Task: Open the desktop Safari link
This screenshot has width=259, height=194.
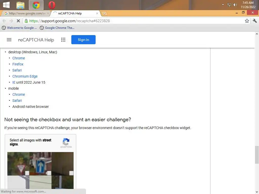Action: coord(17,70)
